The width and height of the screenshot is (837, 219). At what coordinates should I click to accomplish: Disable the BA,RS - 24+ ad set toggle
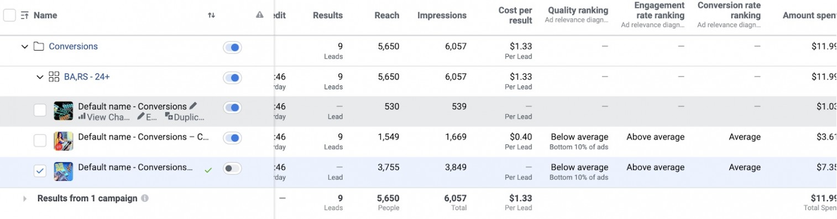click(x=232, y=78)
